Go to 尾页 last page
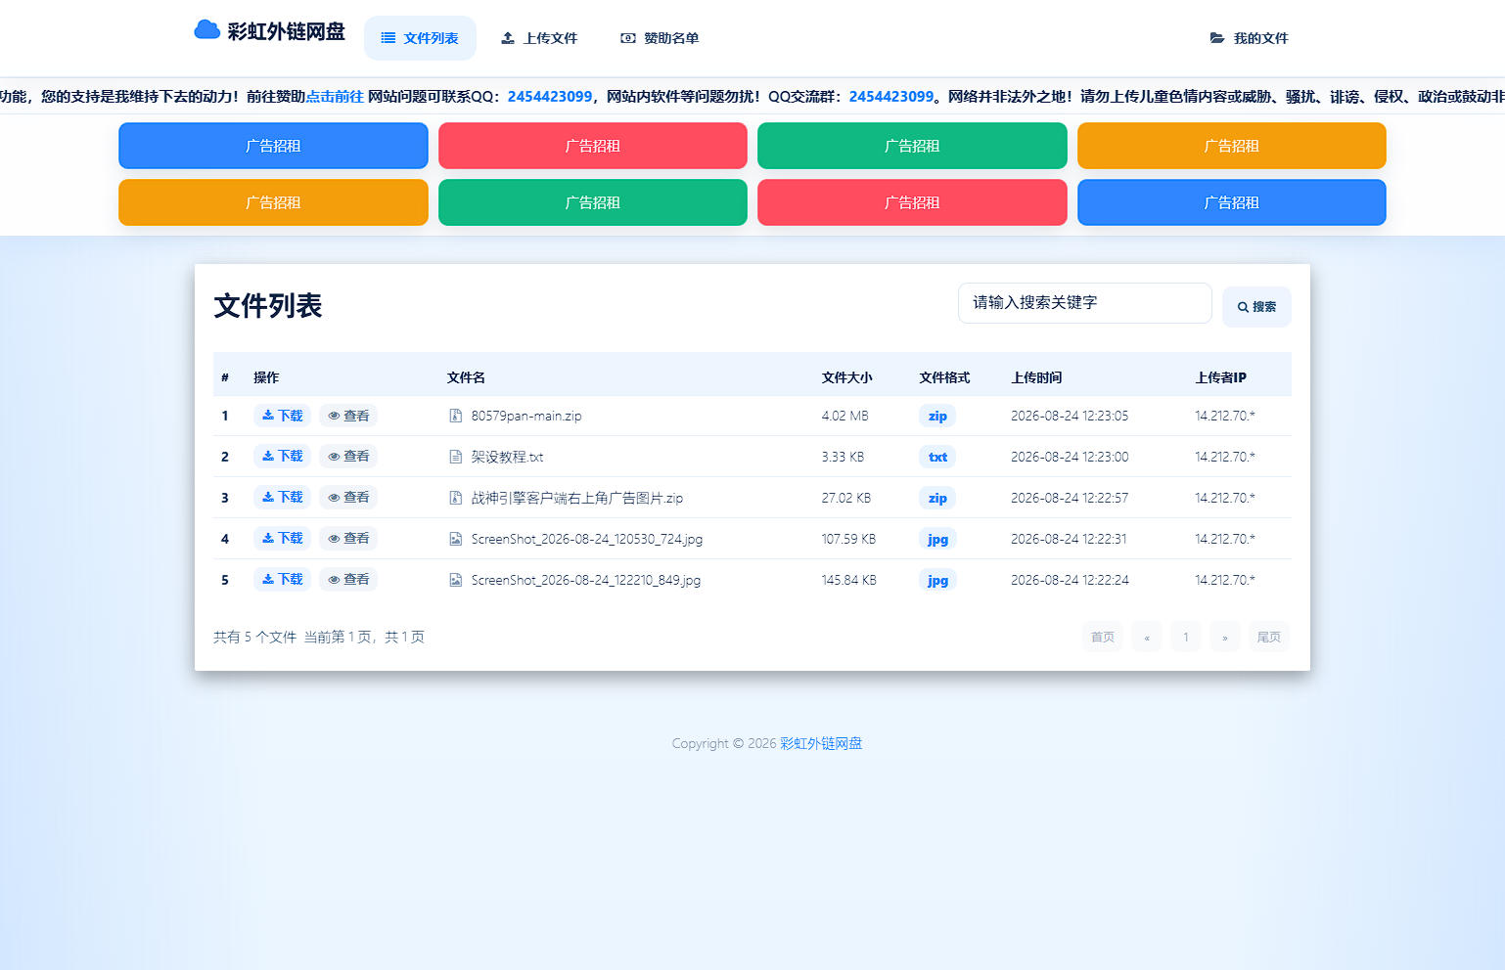The image size is (1505, 970). [1269, 637]
